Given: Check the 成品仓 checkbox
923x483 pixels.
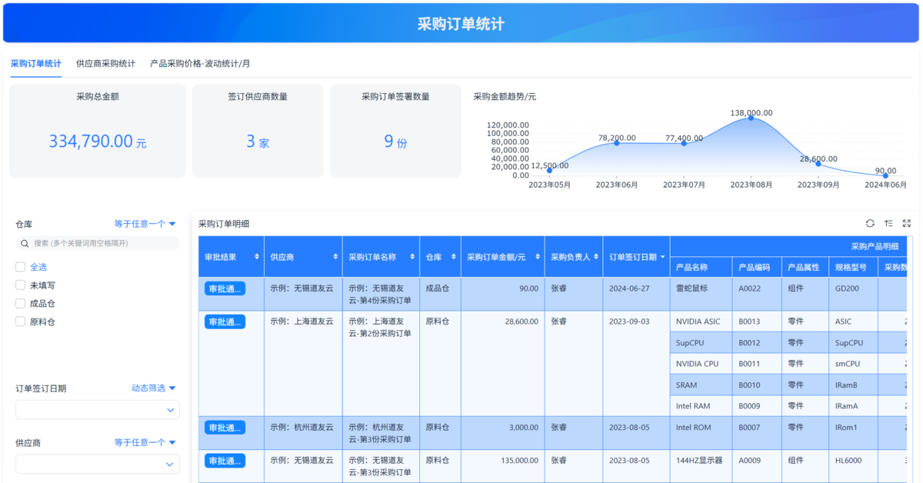Looking at the screenshot, I should (21, 304).
